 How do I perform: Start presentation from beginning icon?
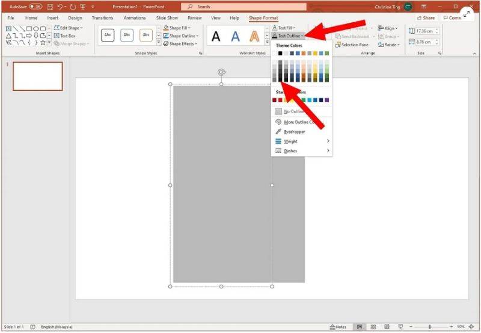pos(83,7)
